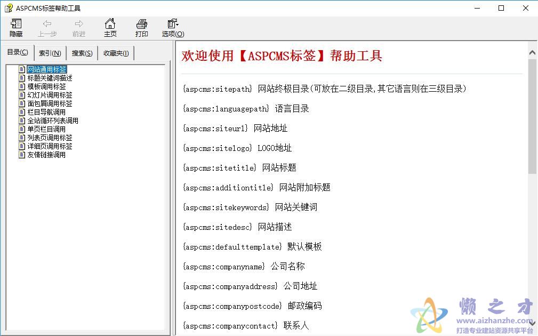
Task: Open the 标题关键词描述 topic
Action: (x=50, y=78)
